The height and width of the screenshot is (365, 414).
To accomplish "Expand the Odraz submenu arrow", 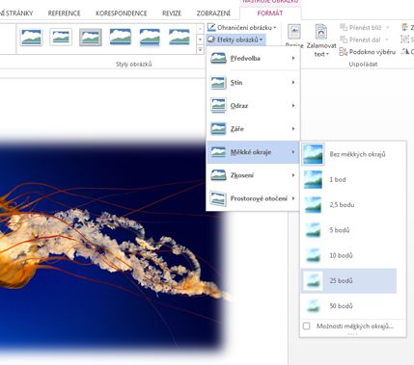I will (293, 106).
